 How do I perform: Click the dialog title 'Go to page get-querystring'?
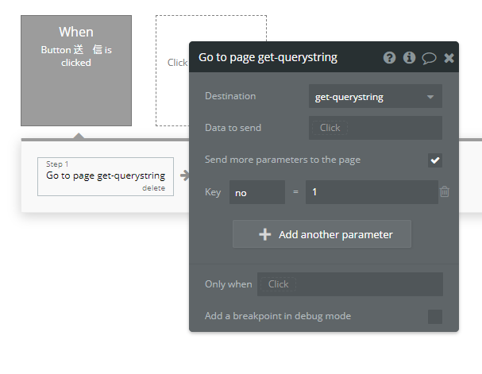(x=268, y=57)
